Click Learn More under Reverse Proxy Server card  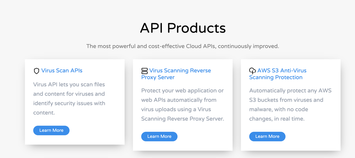[x=159, y=136]
